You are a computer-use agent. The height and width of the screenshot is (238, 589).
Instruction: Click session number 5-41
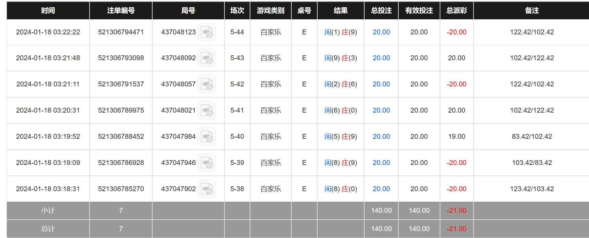[237, 110]
